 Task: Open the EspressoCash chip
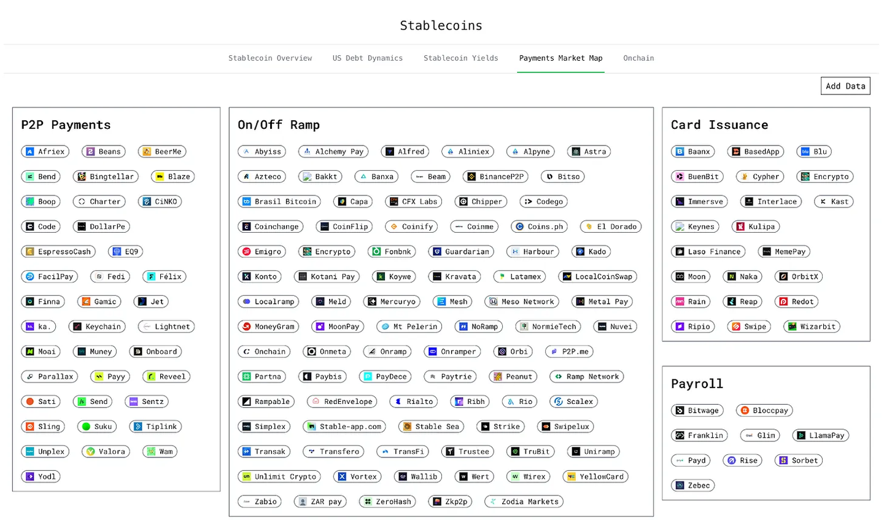pyautogui.click(x=58, y=252)
